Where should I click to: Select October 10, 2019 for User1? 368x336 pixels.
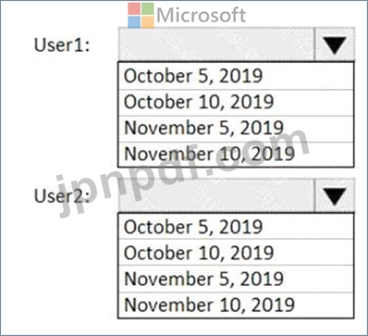point(236,103)
